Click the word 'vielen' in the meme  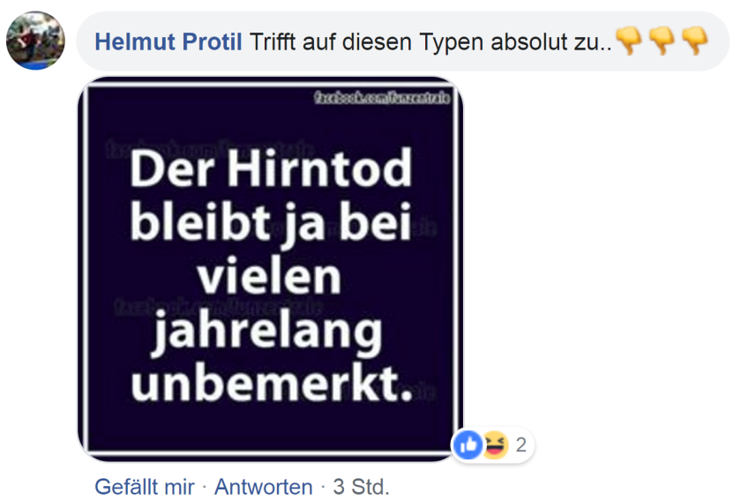[269, 275]
